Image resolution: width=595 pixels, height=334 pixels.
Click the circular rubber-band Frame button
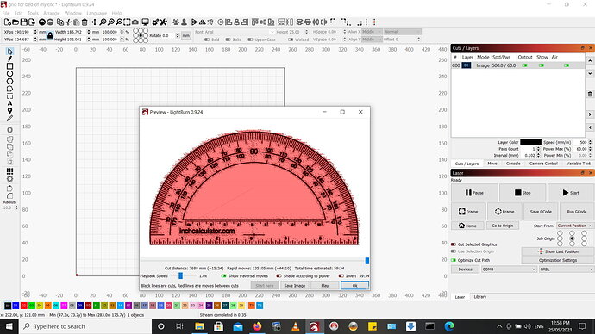click(504, 212)
